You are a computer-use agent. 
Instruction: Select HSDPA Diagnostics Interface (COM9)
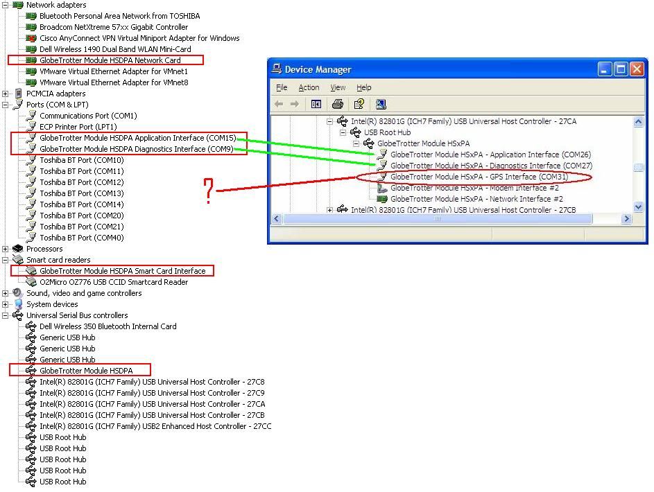[x=137, y=149]
